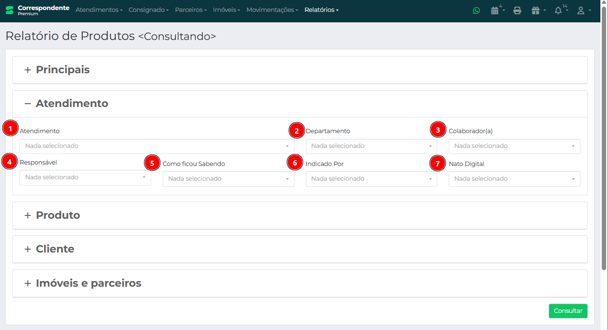
Task: Expand the Imóveis e parceiros section
Action: coord(88,283)
